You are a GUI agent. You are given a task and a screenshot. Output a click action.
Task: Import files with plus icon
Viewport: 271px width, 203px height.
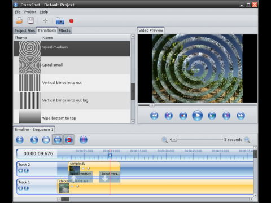coord(45,21)
